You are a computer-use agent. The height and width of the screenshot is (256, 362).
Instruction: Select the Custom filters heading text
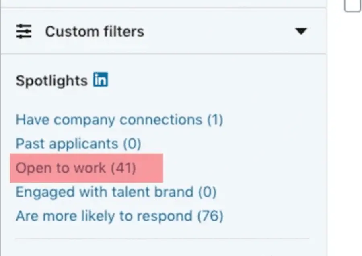[x=95, y=32]
